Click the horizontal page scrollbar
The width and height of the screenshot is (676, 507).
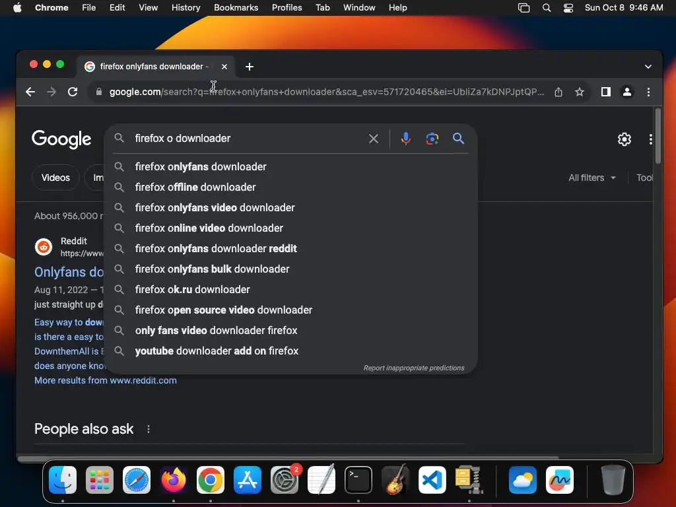288,458
